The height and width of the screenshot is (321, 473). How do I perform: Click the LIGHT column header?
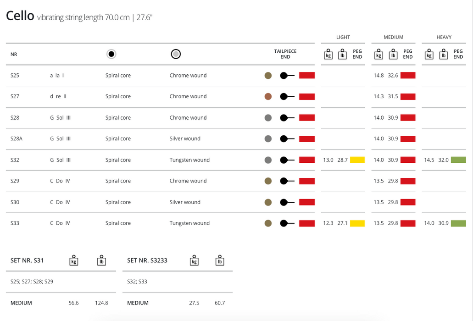tap(343, 37)
